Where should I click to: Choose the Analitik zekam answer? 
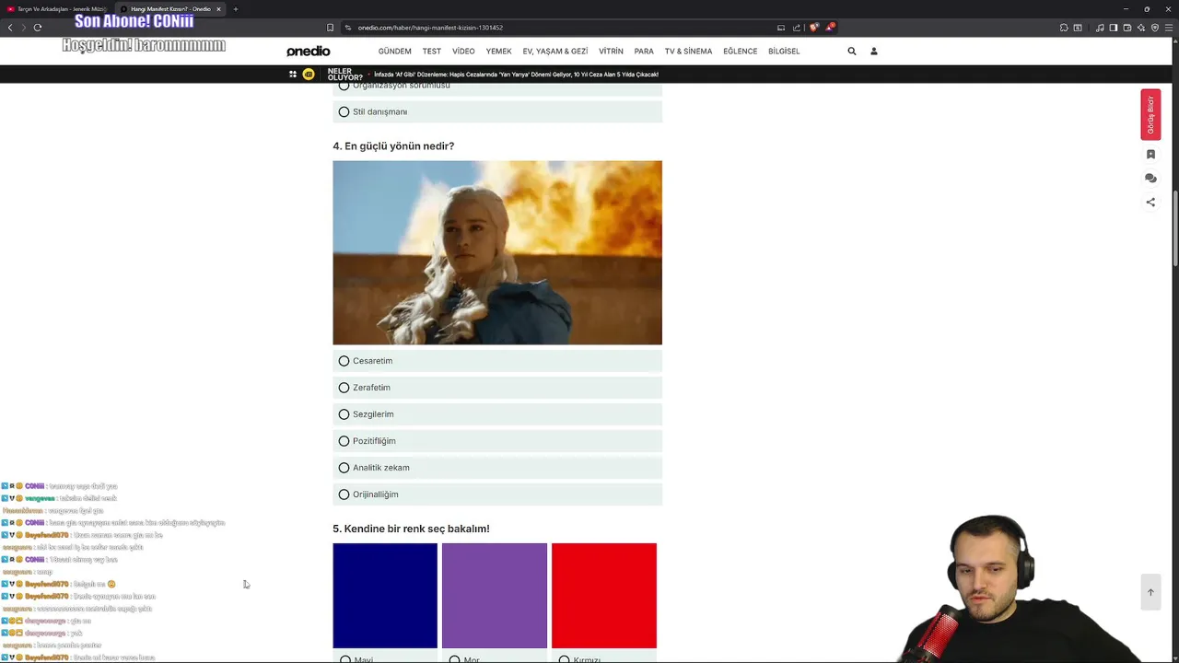[497, 468]
